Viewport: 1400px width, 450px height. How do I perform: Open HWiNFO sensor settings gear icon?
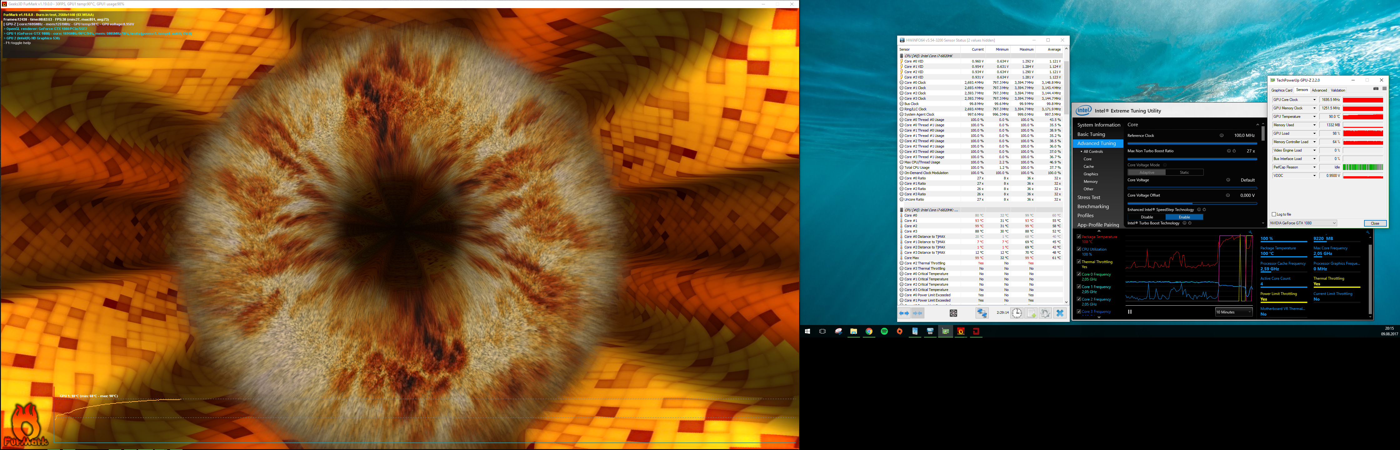(1045, 313)
